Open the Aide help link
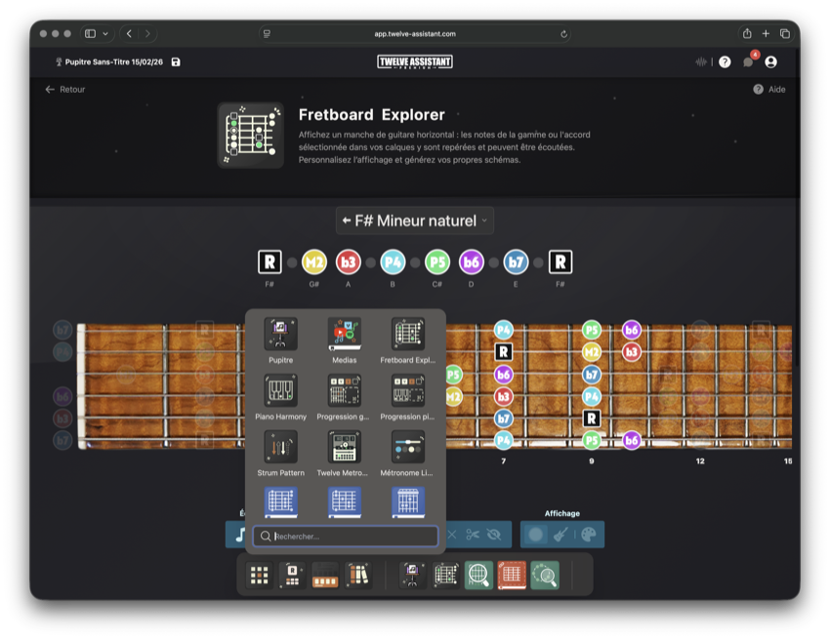The height and width of the screenshot is (639, 830). (769, 89)
